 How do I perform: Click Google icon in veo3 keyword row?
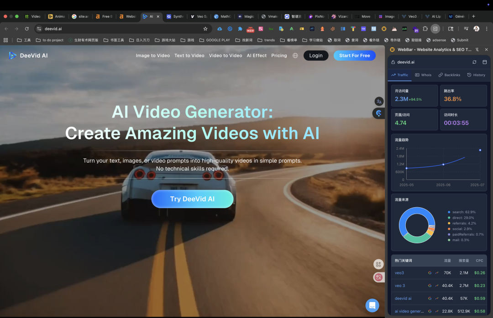click(430, 273)
